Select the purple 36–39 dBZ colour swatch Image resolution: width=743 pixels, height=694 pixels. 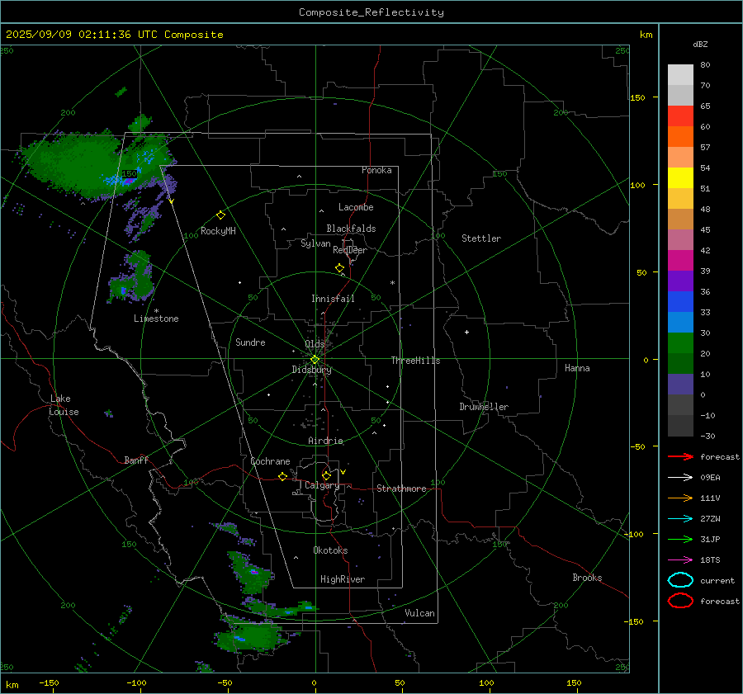point(680,281)
